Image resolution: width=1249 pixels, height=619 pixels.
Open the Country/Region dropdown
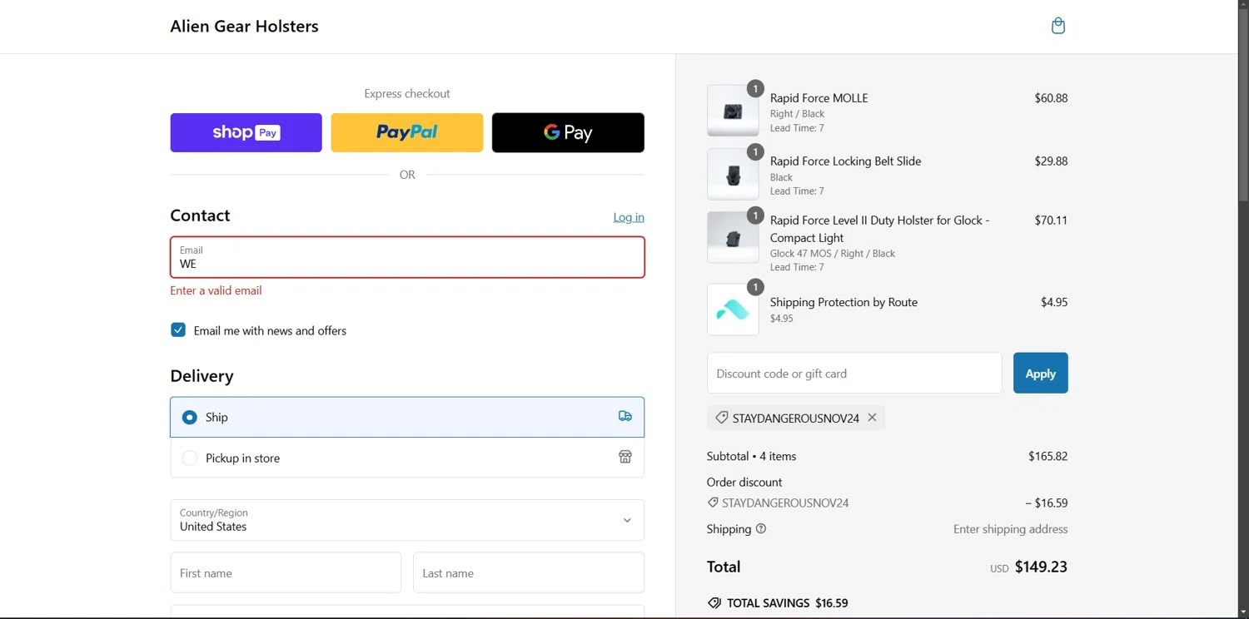407,520
